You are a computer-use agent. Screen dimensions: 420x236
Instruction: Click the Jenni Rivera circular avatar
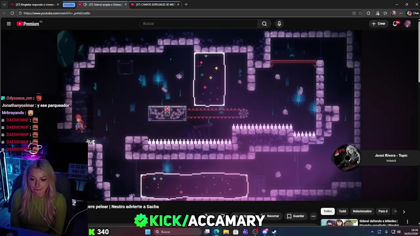(x=347, y=158)
